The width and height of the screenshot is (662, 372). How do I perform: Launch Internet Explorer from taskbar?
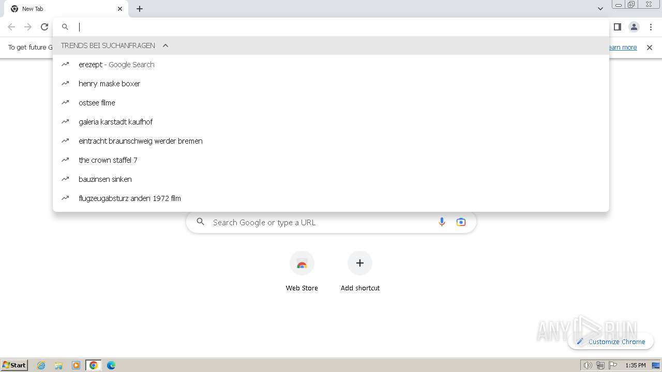pyautogui.click(x=41, y=365)
